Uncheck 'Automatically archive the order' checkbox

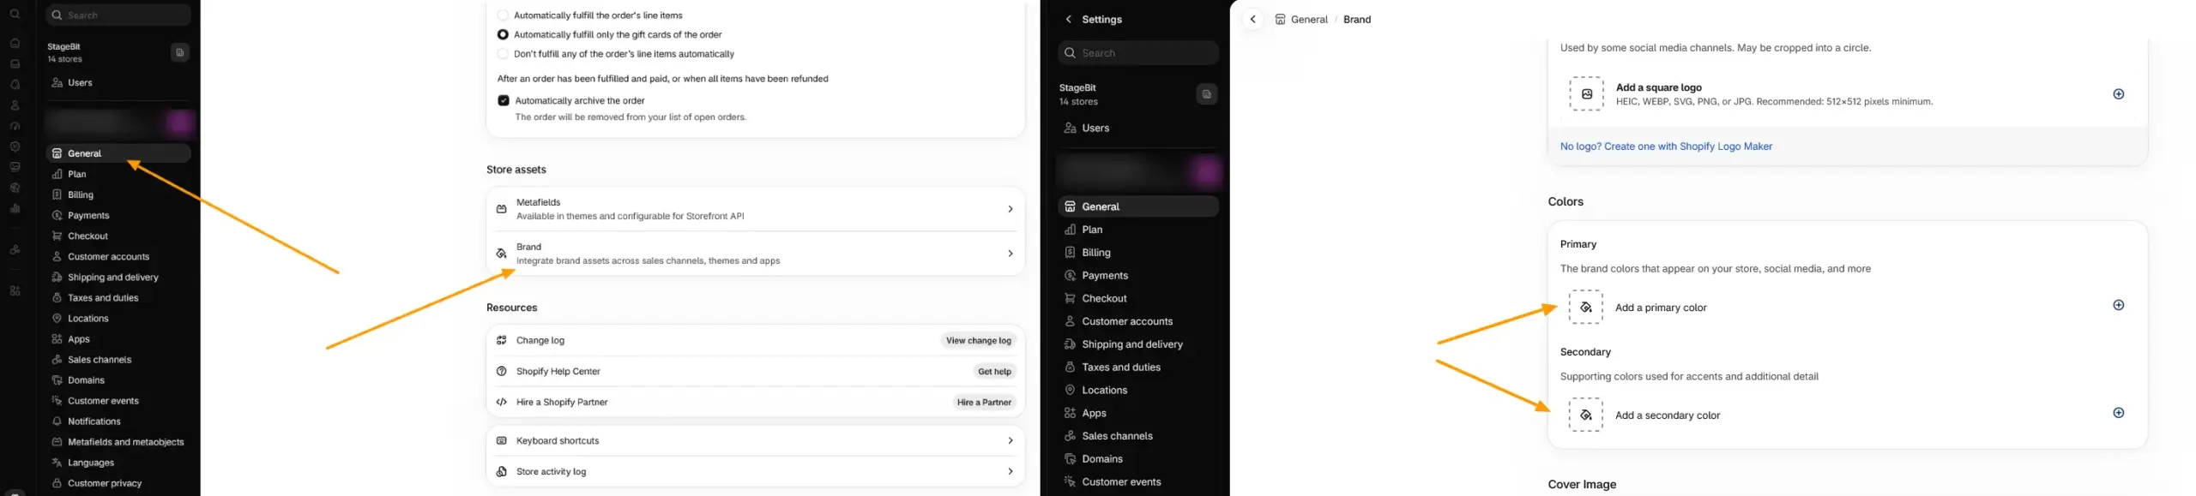504,100
